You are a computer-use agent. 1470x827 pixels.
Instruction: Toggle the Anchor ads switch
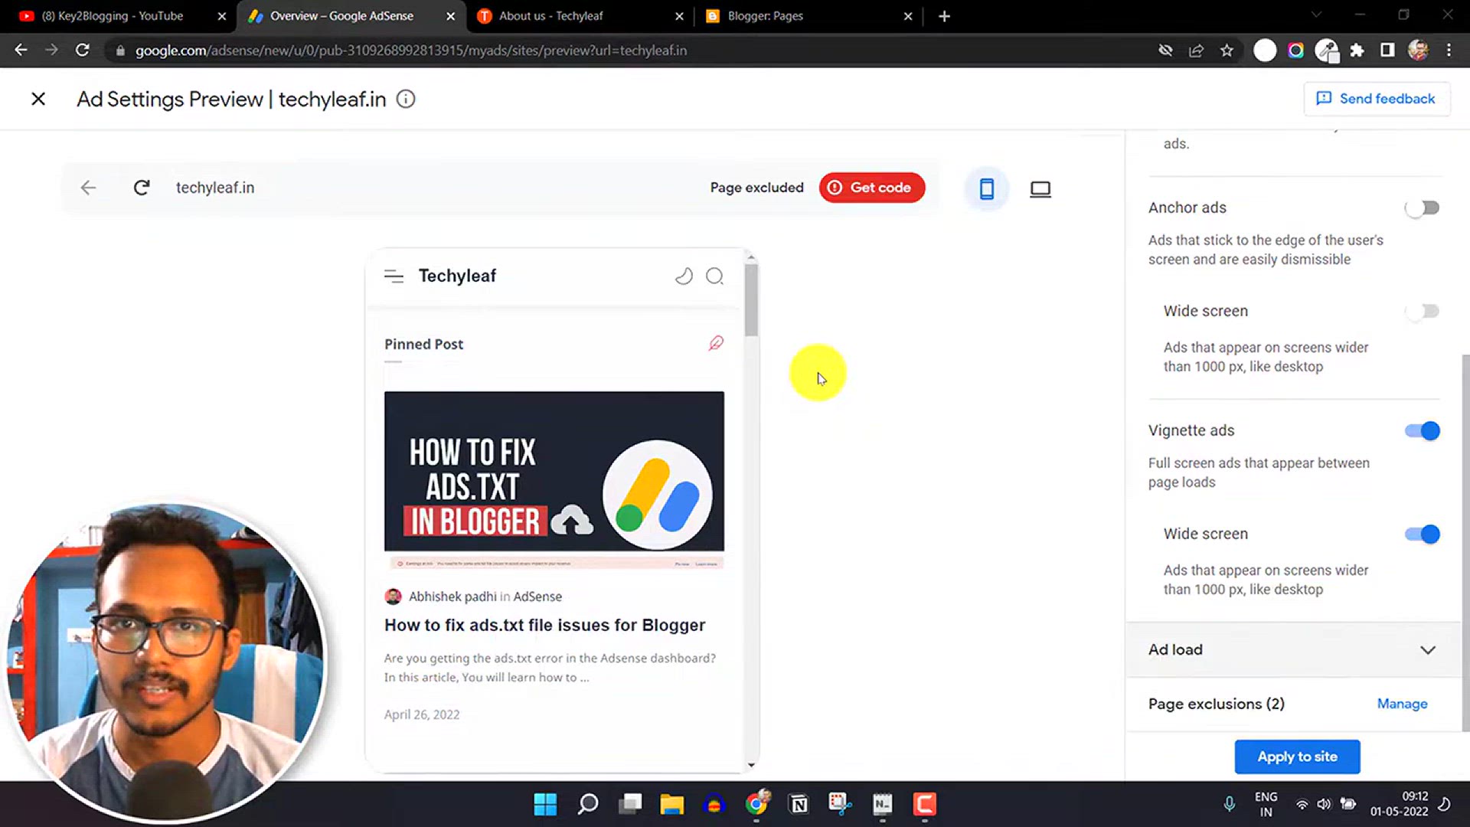click(1422, 208)
